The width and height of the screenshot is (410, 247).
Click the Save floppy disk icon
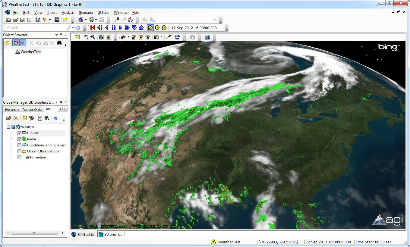coord(22,20)
